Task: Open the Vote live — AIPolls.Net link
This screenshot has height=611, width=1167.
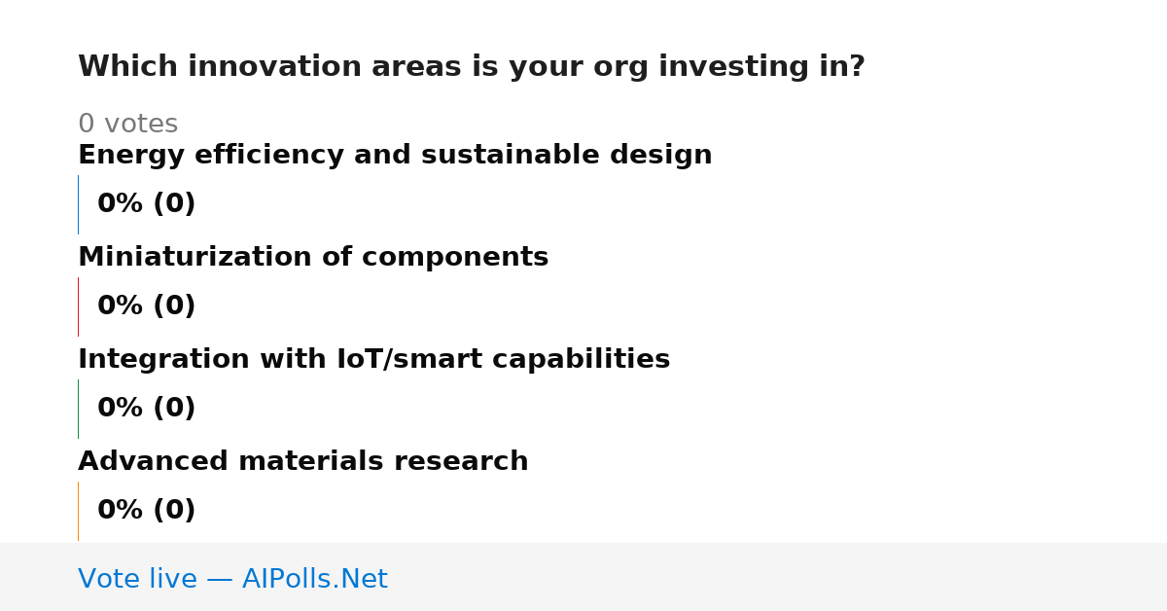Action: (232, 580)
